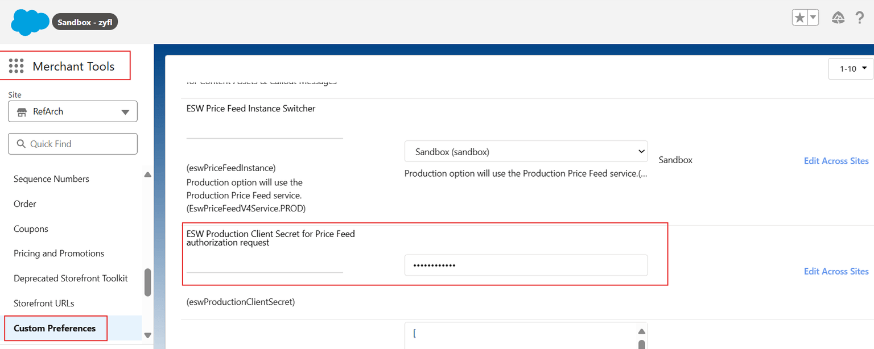Image resolution: width=874 pixels, height=349 pixels.
Task: Focus the Production Client Secret password field
Action: click(x=526, y=265)
